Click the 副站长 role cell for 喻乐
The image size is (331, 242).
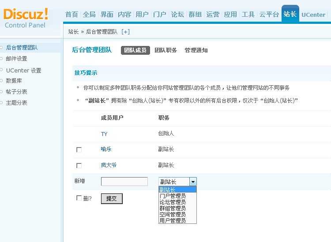(x=166, y=149)
